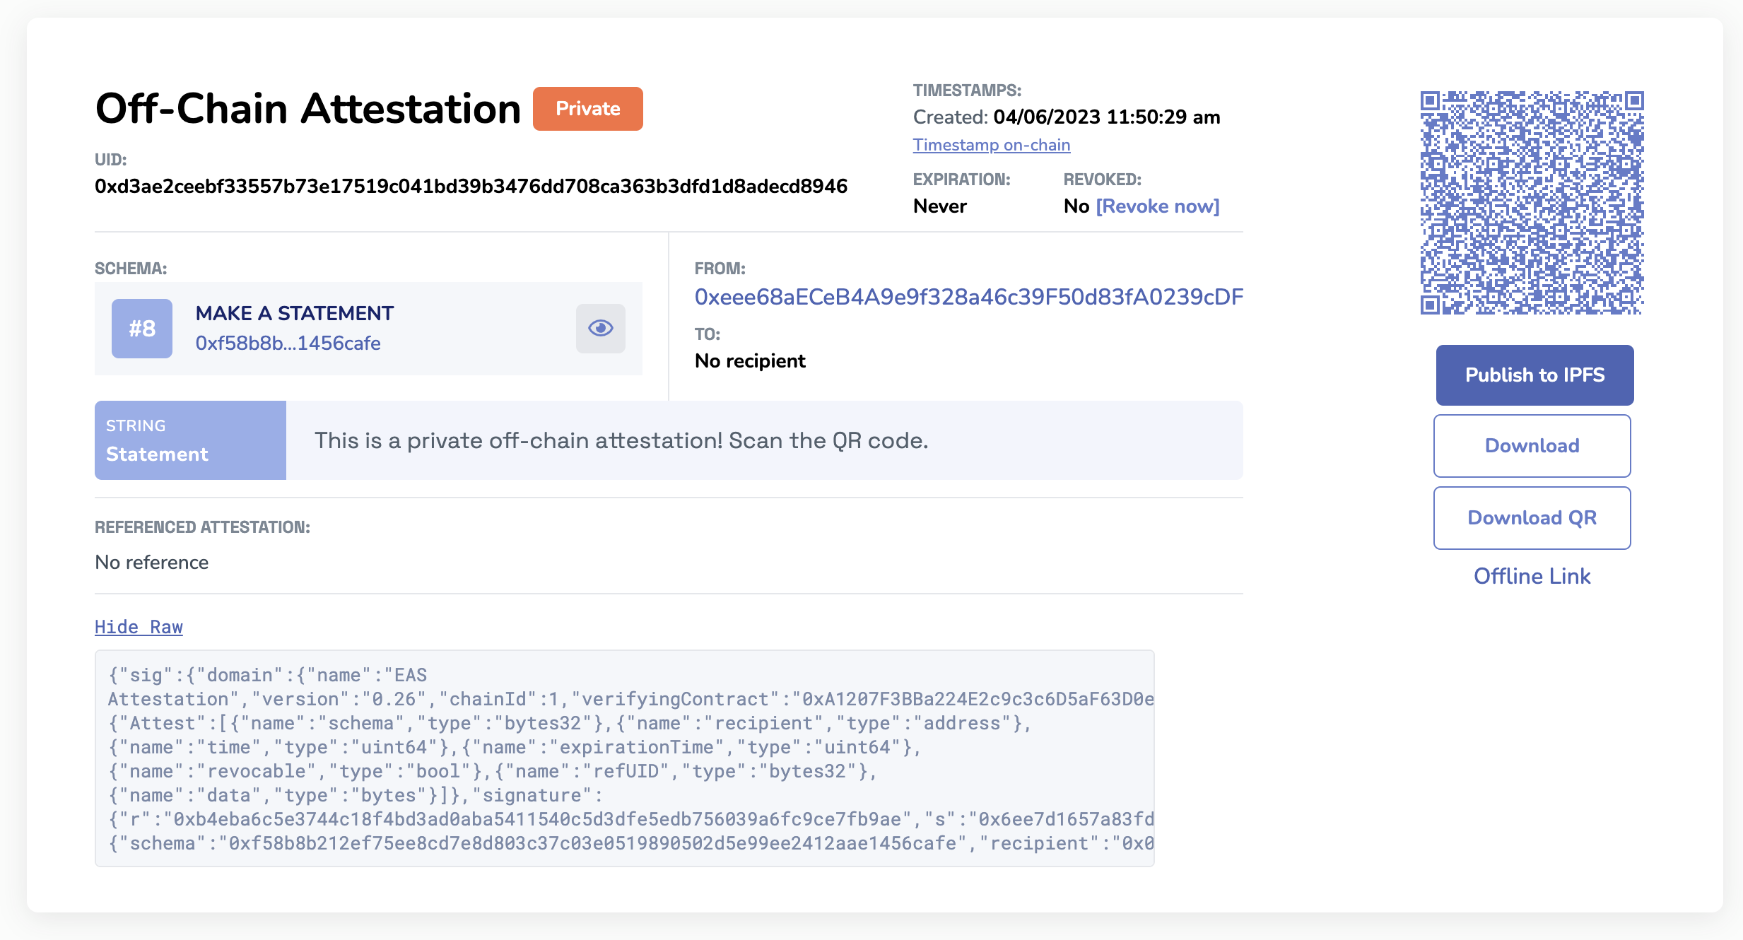This screenshot has height=940, width=1743.
Task: Select the #8 schema badge
Action: pos(141,327)
